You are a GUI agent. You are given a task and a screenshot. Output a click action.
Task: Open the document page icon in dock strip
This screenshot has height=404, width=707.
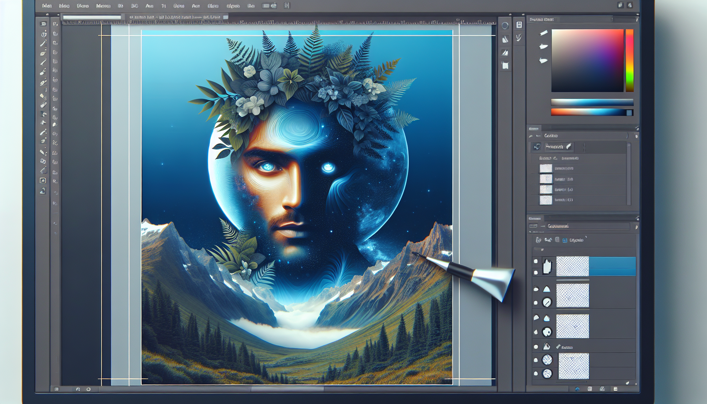click(x=519, y=25)
